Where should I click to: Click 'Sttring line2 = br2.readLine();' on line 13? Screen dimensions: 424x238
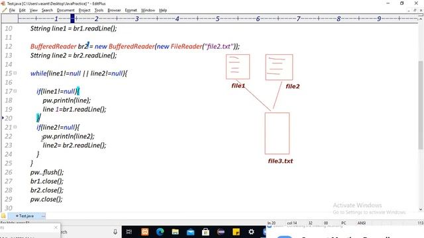(x=74, y=56)
